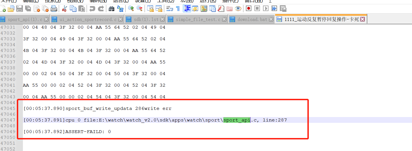The image size is (412, 151).
Task: Click the Print icon
Action: tap(54, 9)
